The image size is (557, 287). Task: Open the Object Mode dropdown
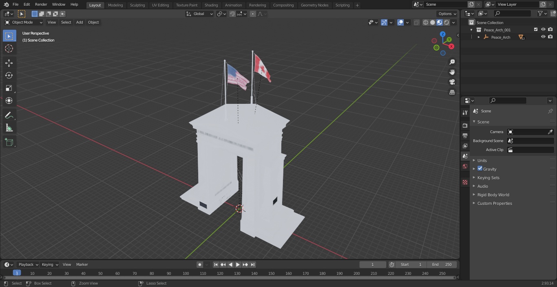pos(24,22)
